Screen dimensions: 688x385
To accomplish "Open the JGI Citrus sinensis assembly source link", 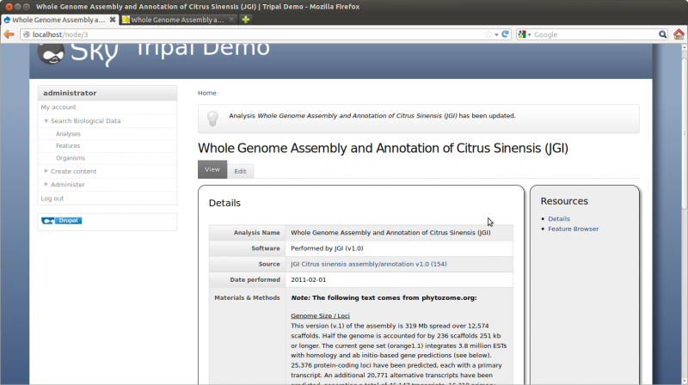I will [x=369, y=264].
